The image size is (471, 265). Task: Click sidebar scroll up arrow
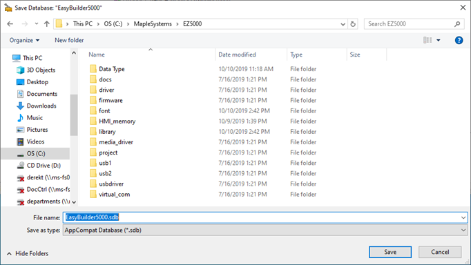tap(74, 53)
